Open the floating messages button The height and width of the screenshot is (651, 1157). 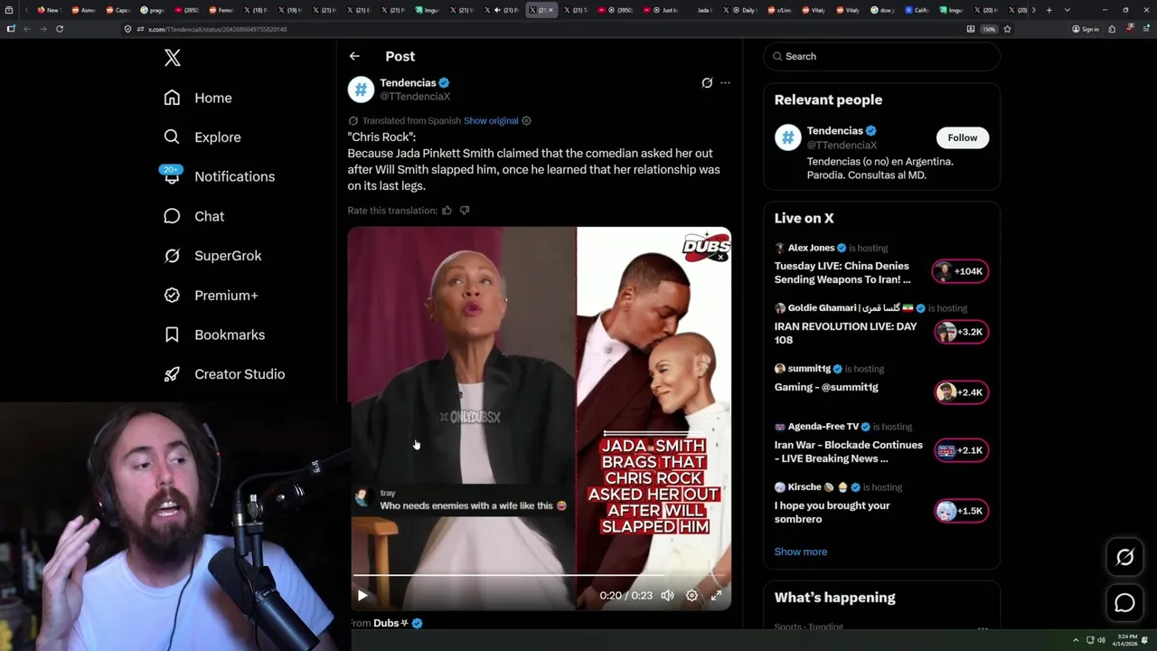pos(1124,602)
